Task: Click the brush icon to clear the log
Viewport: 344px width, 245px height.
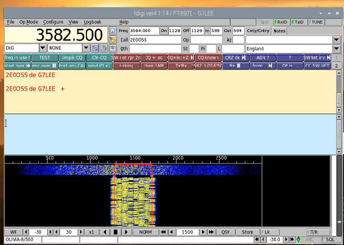Action: (112, 40)
